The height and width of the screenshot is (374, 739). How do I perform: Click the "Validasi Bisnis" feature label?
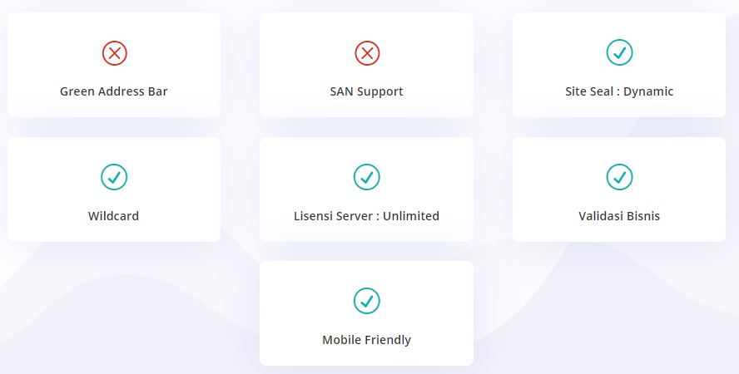[619, 216]
